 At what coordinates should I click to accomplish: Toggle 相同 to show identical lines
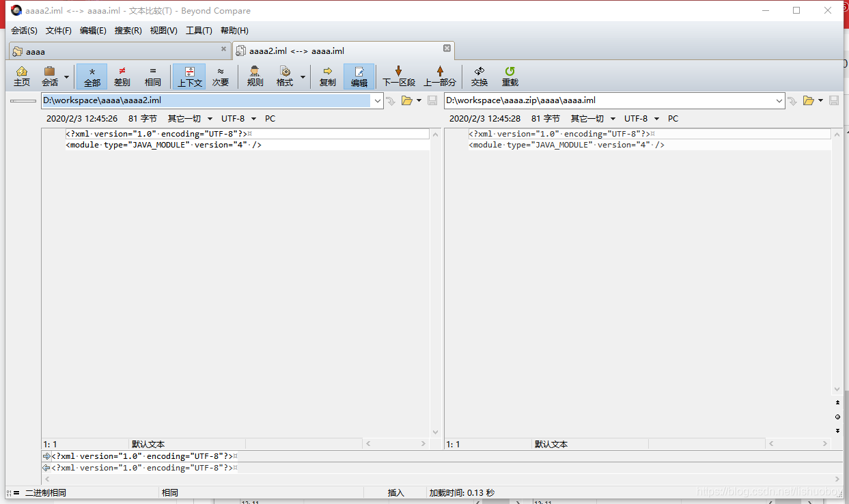(152, 76)
